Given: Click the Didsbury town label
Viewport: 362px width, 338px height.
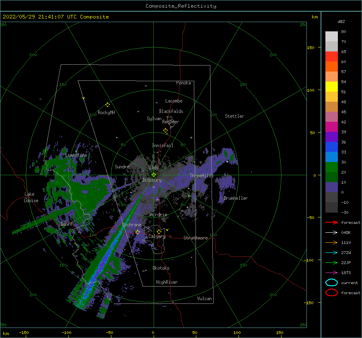Looking at the screenshot, I should [152, 180].
